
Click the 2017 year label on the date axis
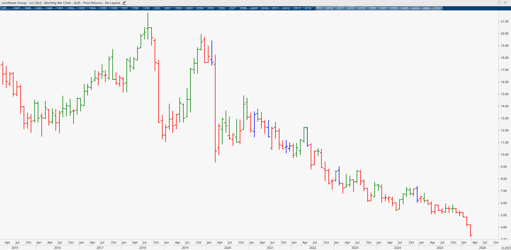(100, 248)
